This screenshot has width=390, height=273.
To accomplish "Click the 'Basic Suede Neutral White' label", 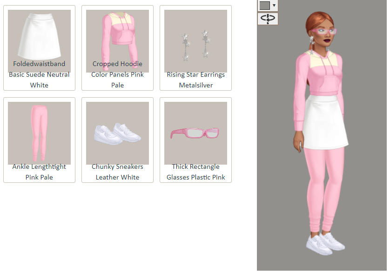I will [39, 80].
